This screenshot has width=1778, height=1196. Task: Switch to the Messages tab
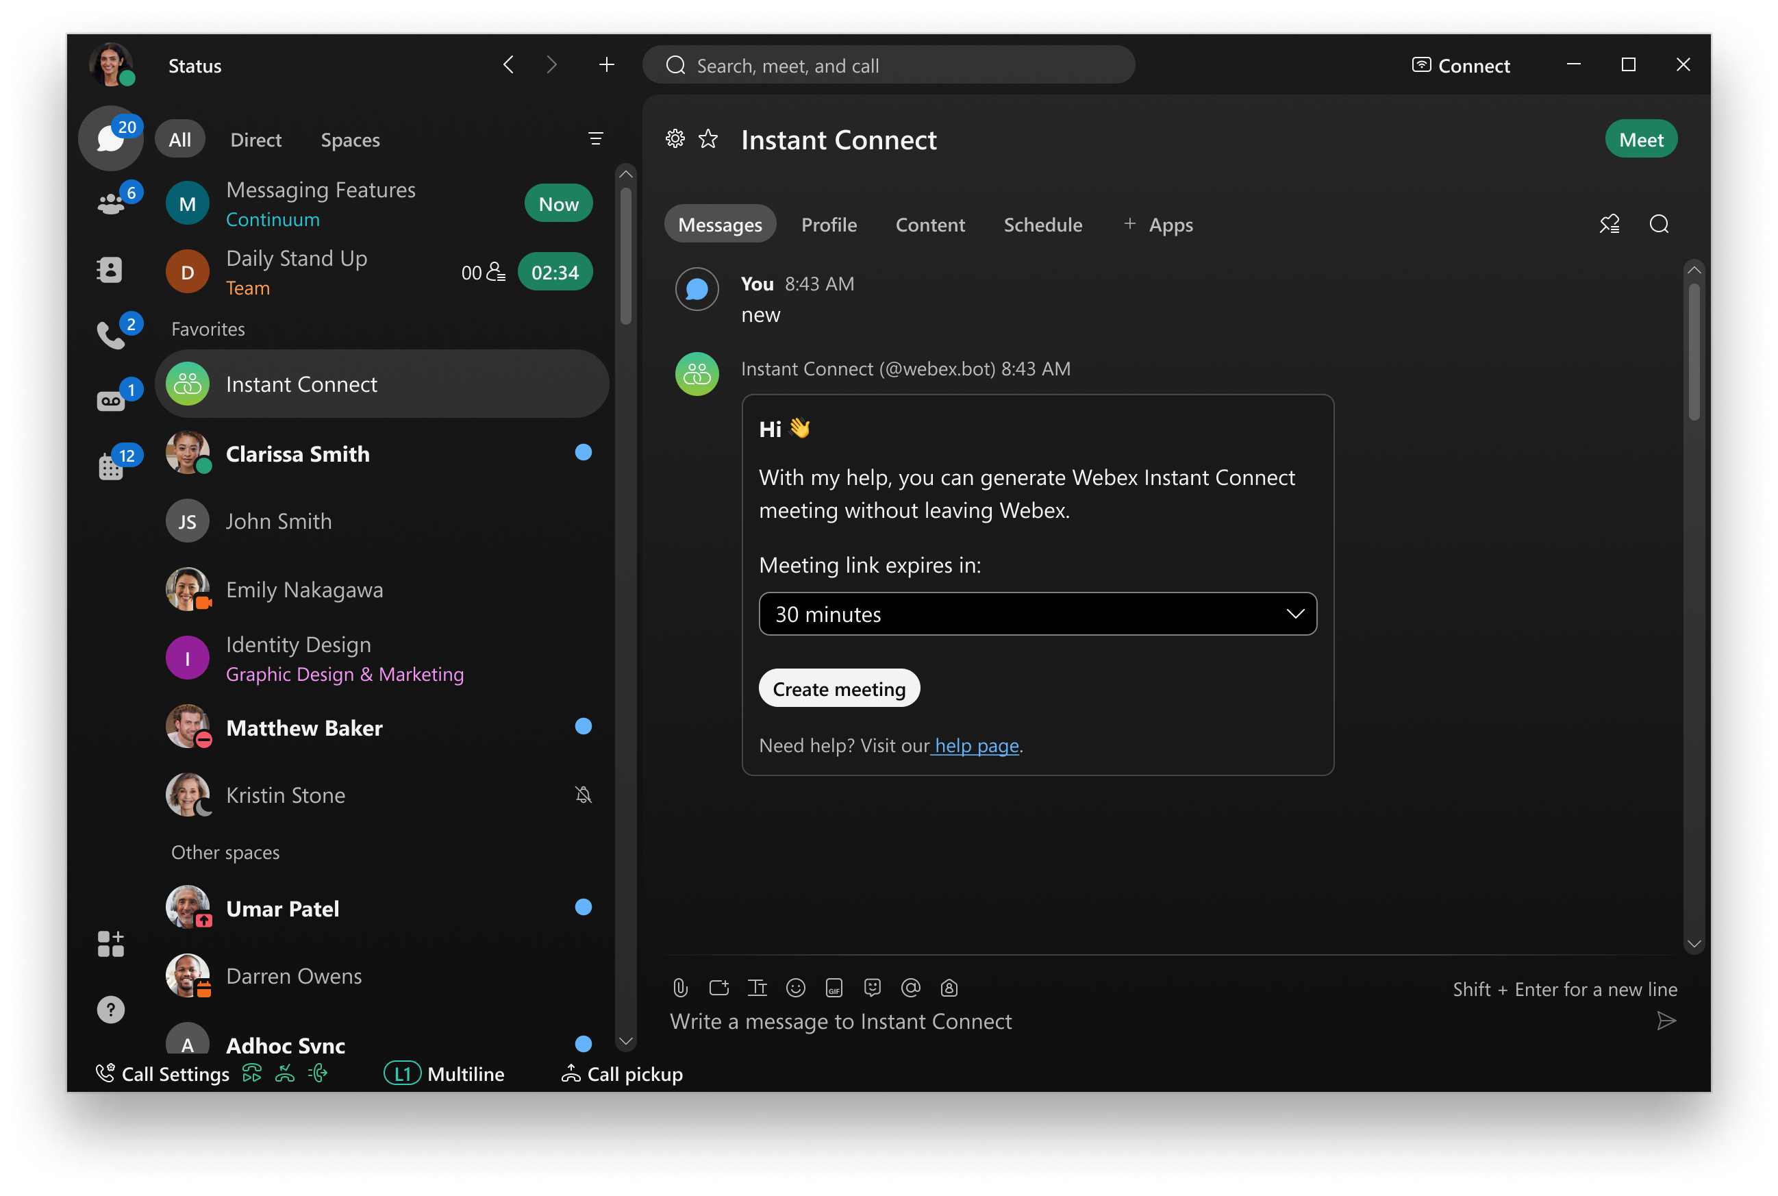point(720,224)
